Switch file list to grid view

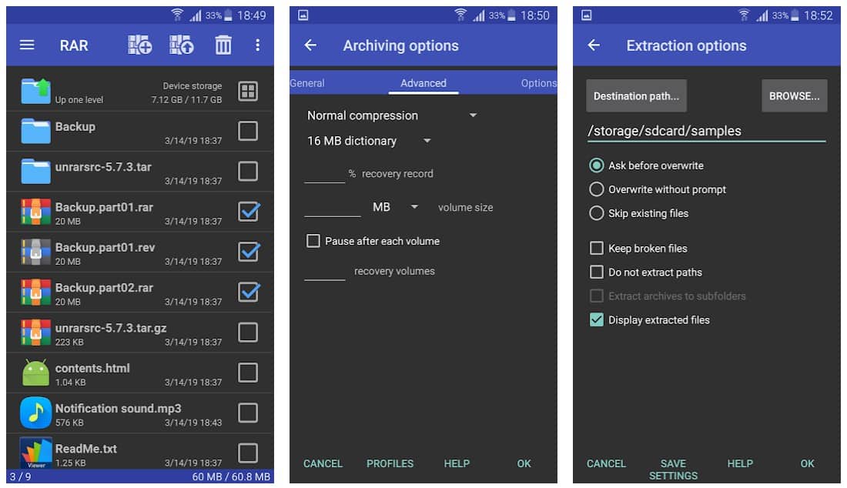(248, 92)
